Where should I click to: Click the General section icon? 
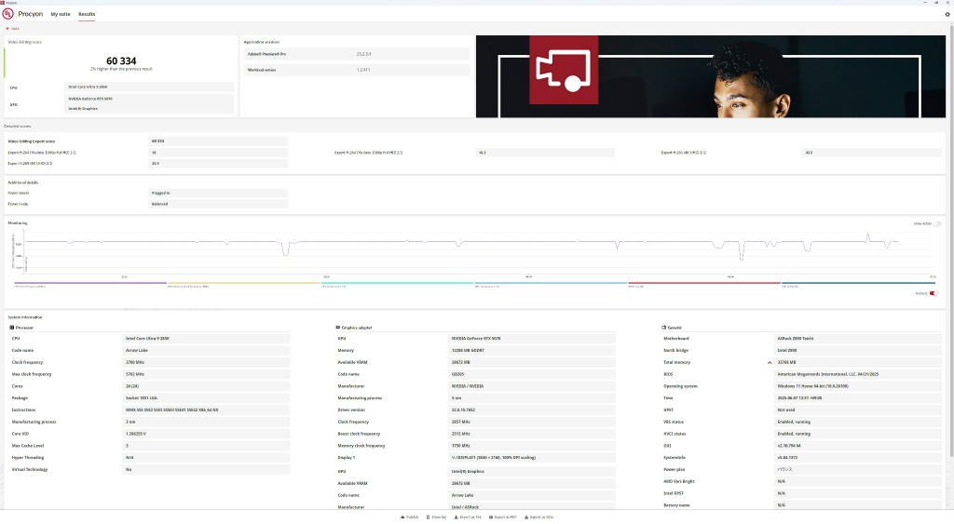663,328
